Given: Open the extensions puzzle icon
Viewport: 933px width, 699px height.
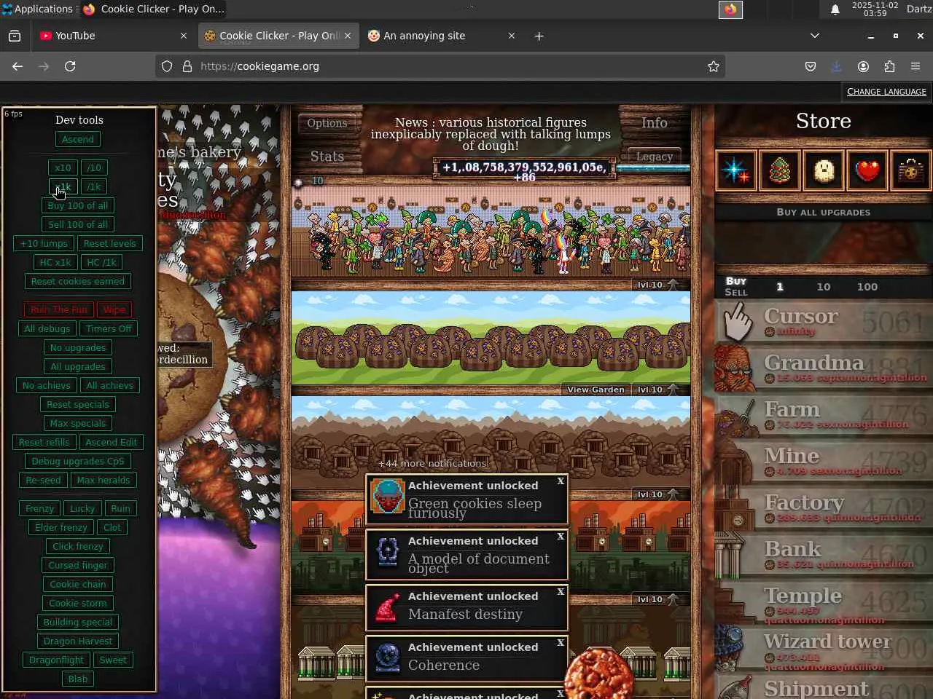Looking at the screenshot, I should (889, 66).
